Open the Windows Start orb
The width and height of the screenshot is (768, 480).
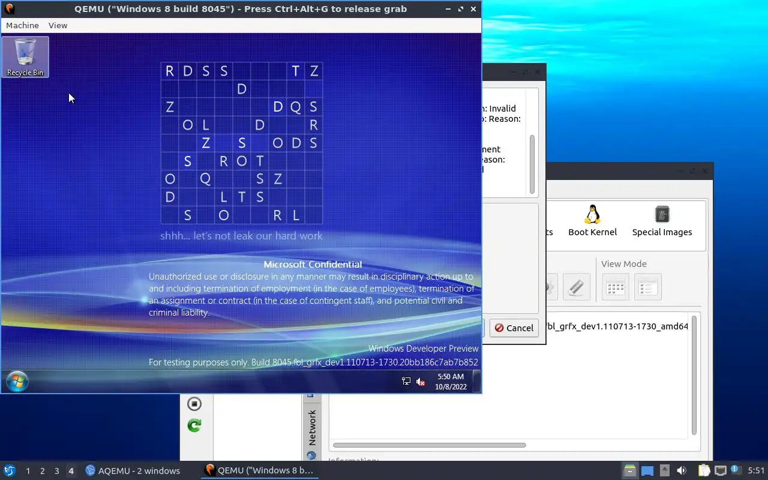pyautogui.click(x=17, y=382)
